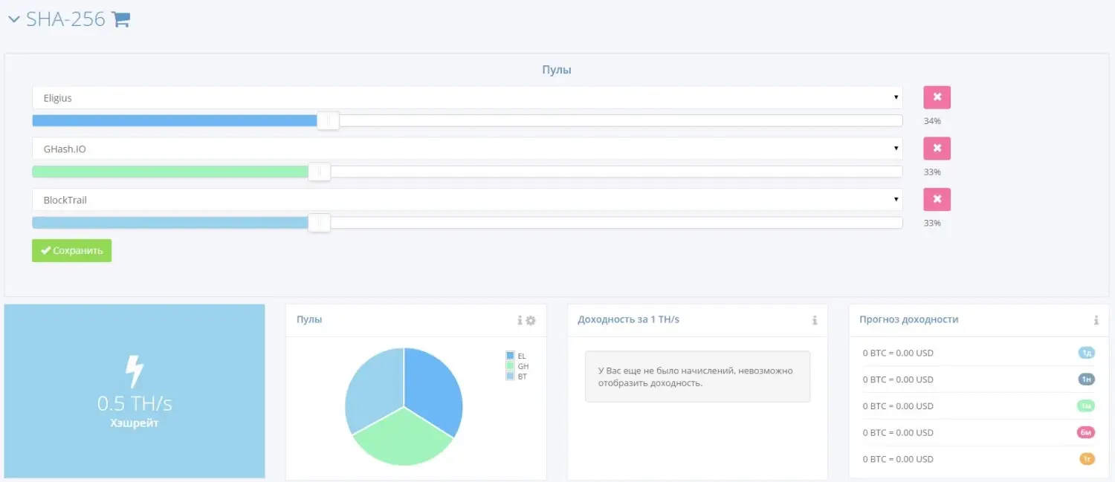The height and width of the screenshot is (482, 1115).
Task: Click the EL legend color swatch
Action: tap(510, 356)
